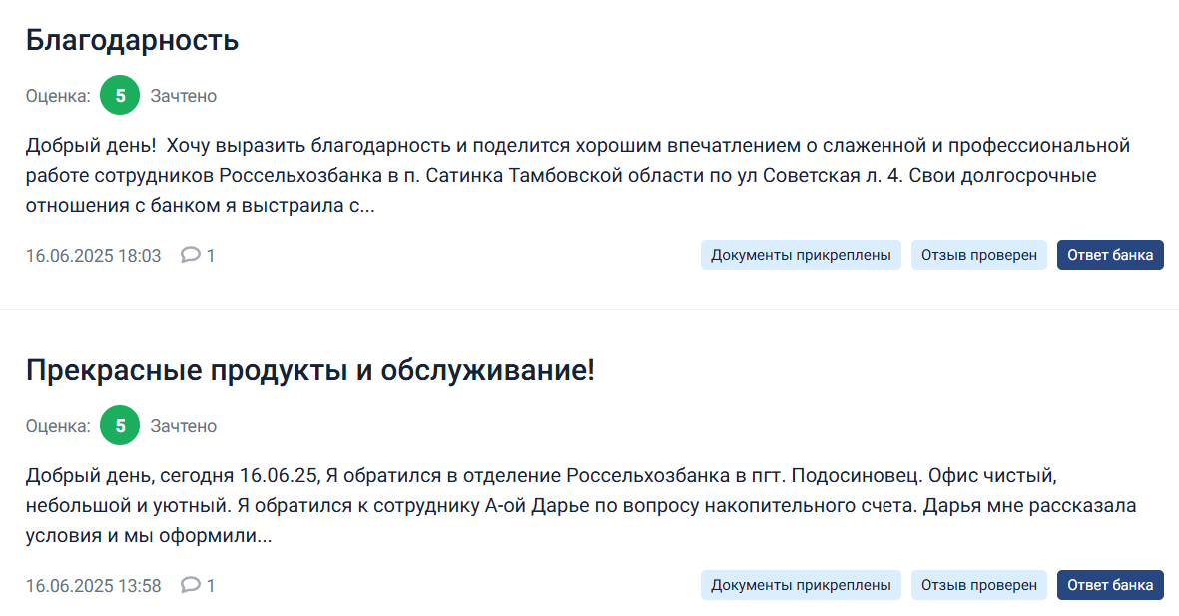Viewport: 1179px width, 616px height.
Task: Click the "Зачтено" status in the "Благодарность" review
Action: tap(183, 96)
